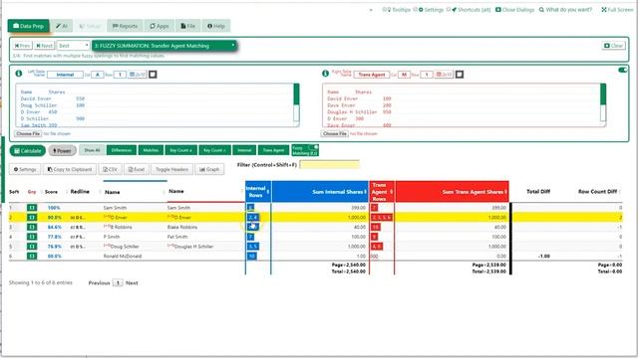Open the Reports menu tab
Viewport: 638px width, 358px height.
pos(125,26)
